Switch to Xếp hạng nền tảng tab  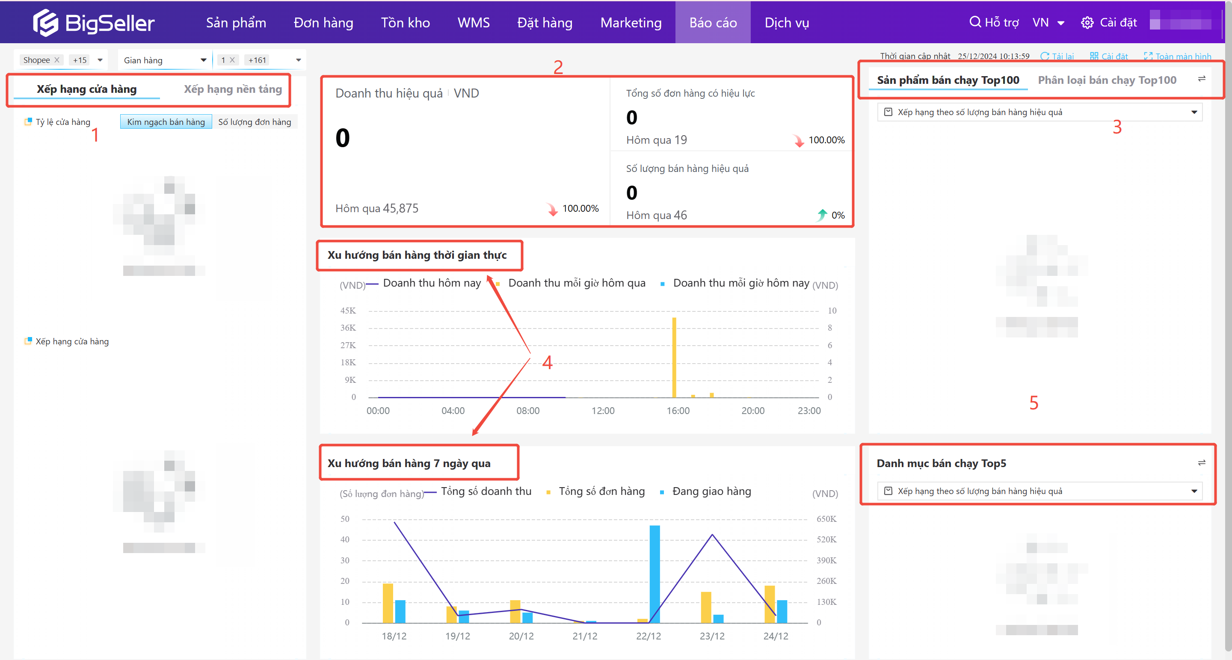pos(232,89)
